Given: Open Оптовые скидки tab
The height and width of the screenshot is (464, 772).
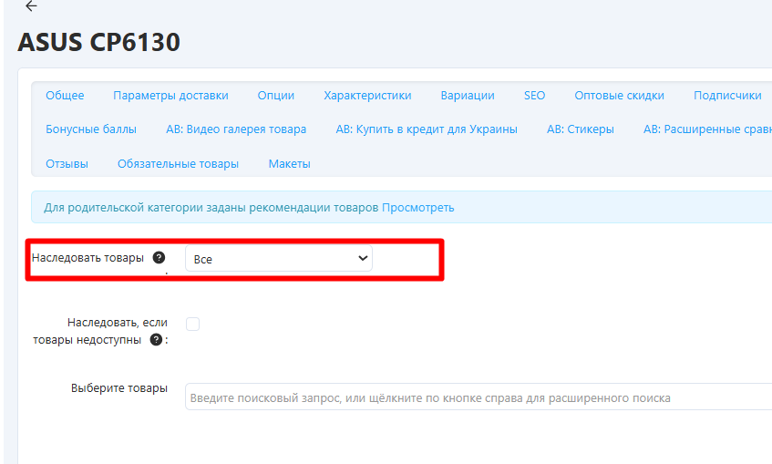Looking at the screenshot, I should pyautogui.click(x=619, y=96).
